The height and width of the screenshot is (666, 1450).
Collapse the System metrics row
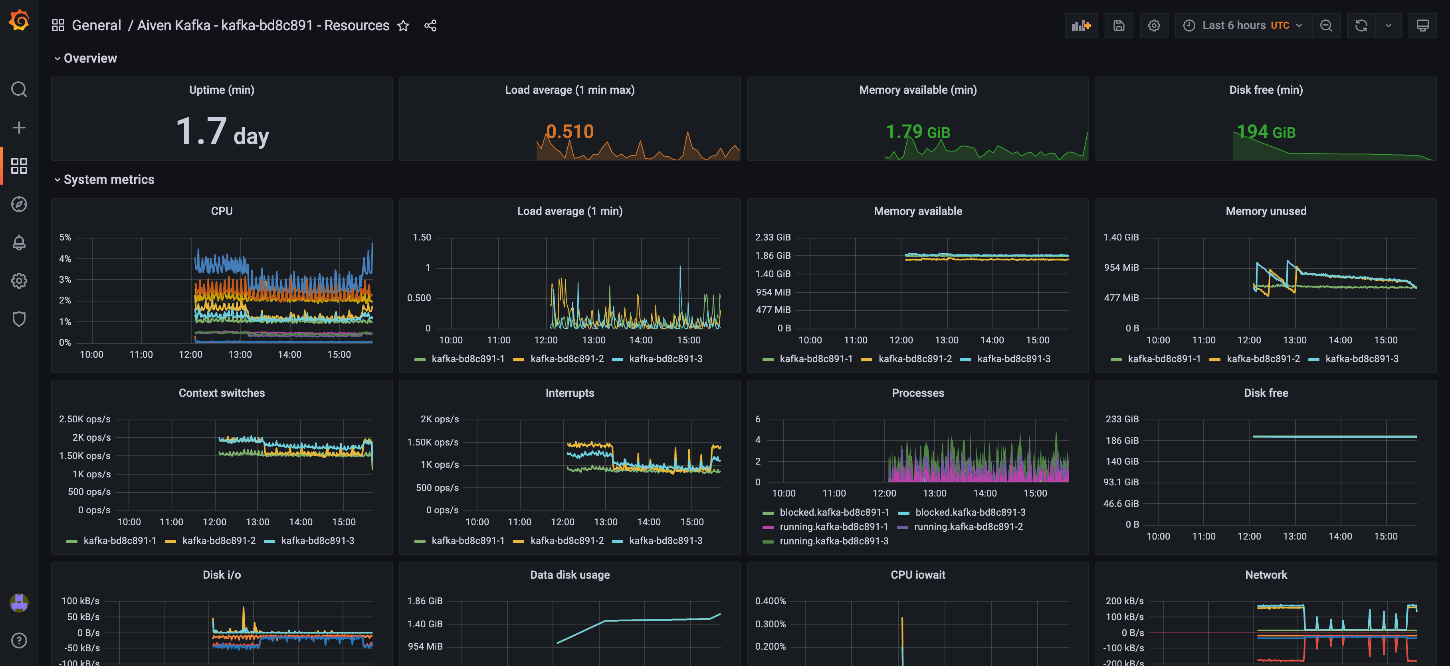tap(109, 179)
